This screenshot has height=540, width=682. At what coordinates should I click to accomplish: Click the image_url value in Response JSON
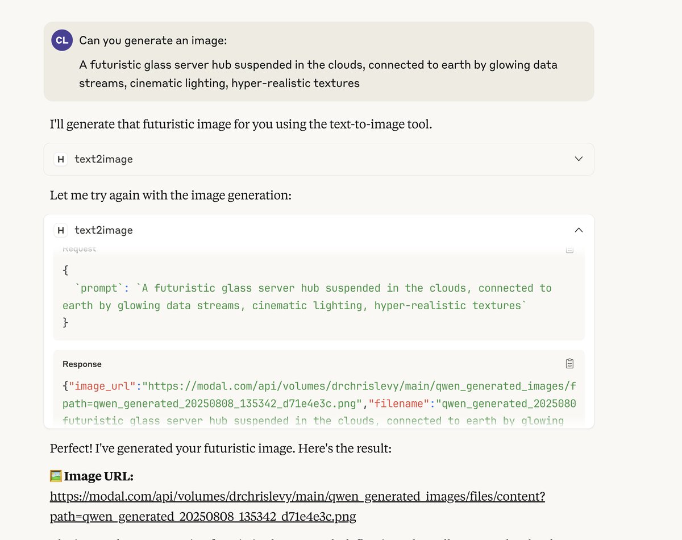click(x=358, y=387)
